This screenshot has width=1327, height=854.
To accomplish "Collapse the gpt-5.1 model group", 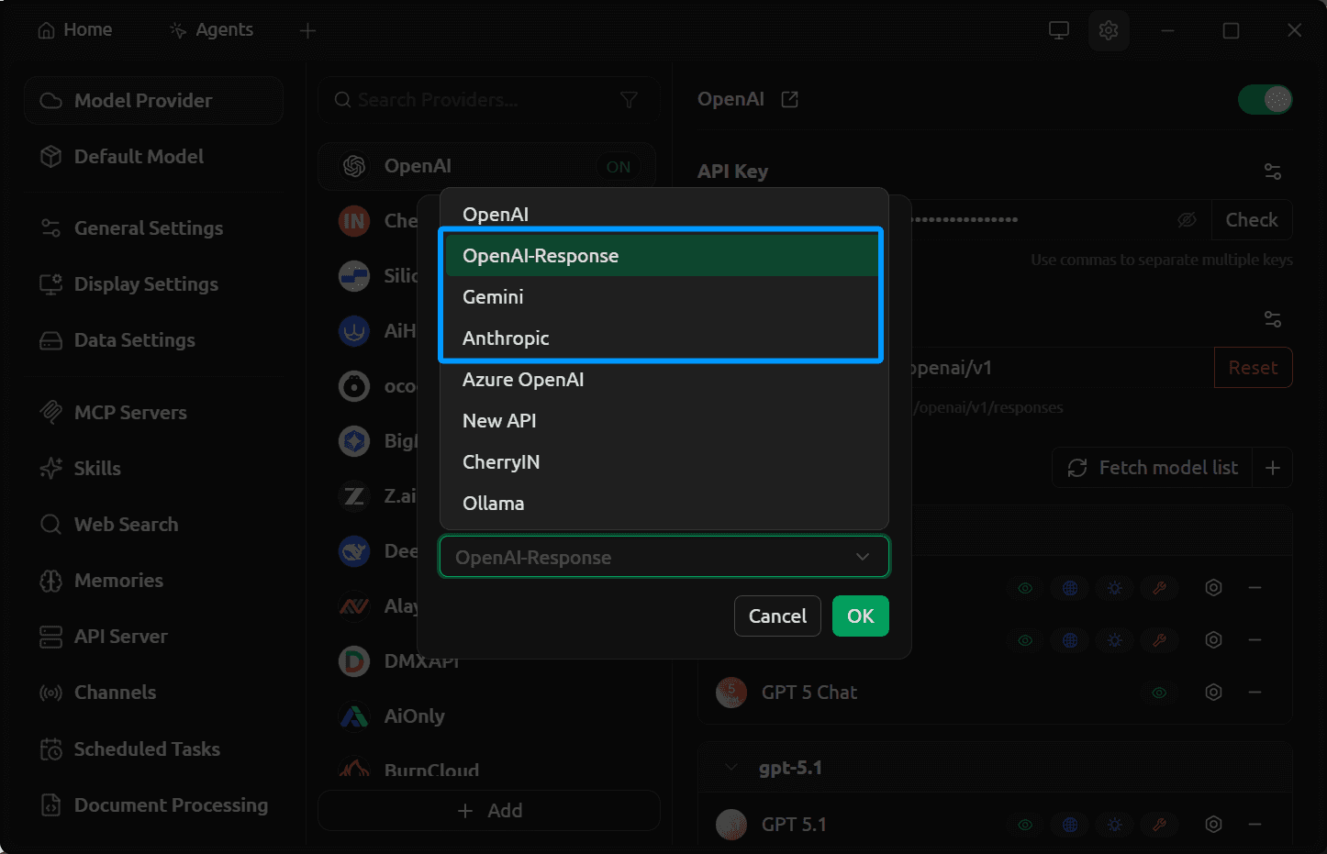I will click(731, 768).
